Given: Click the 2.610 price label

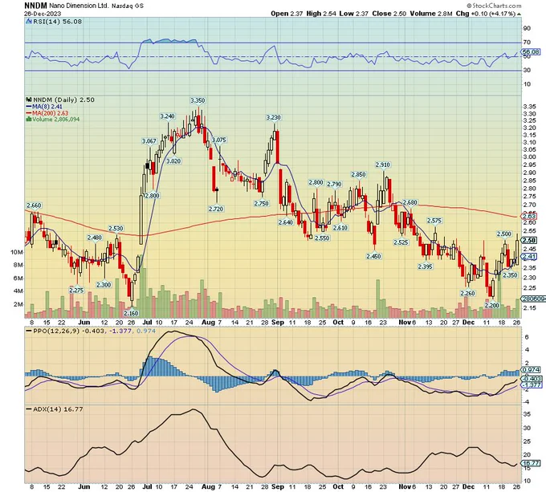Looking at the screenshot, I should pos(340,228).
